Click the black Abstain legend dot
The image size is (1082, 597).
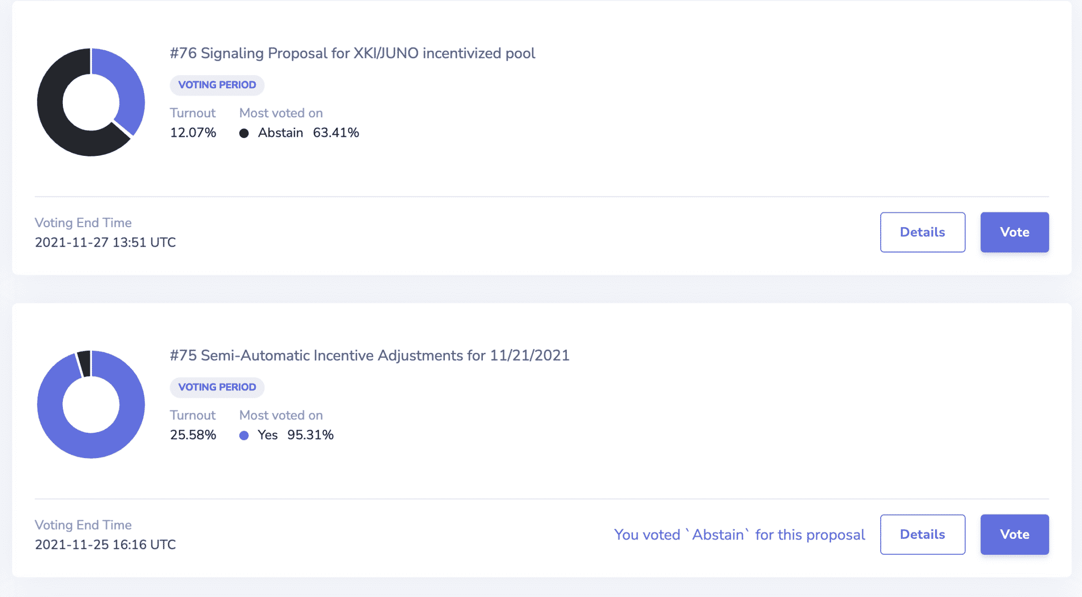coord(244,133)
